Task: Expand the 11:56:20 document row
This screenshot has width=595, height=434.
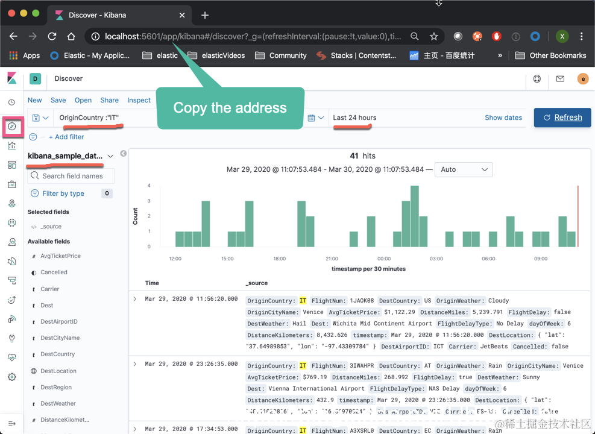Action: click(134, 299)
